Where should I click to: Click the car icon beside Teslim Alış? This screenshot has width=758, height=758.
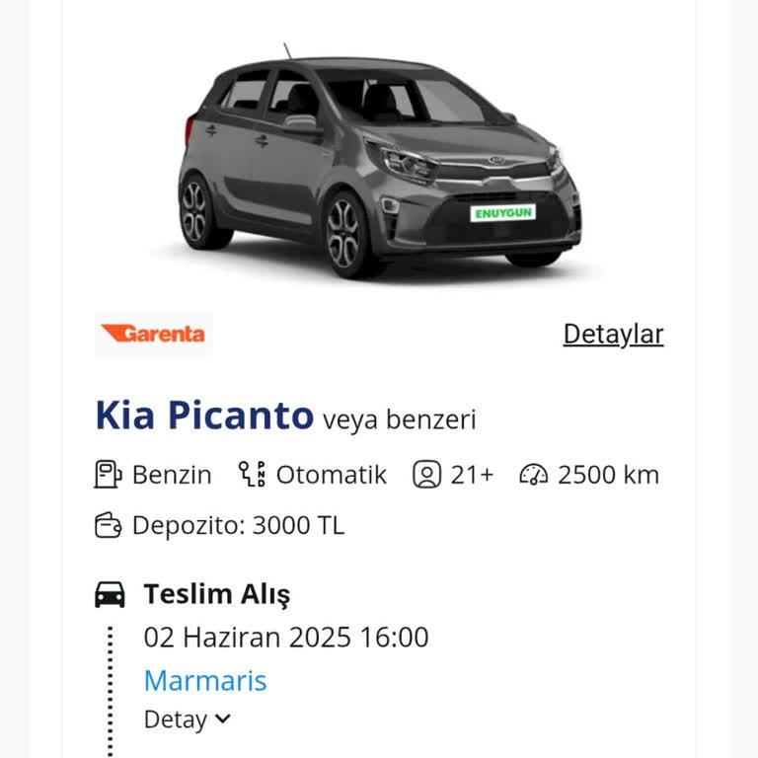[x=110, y=594]
